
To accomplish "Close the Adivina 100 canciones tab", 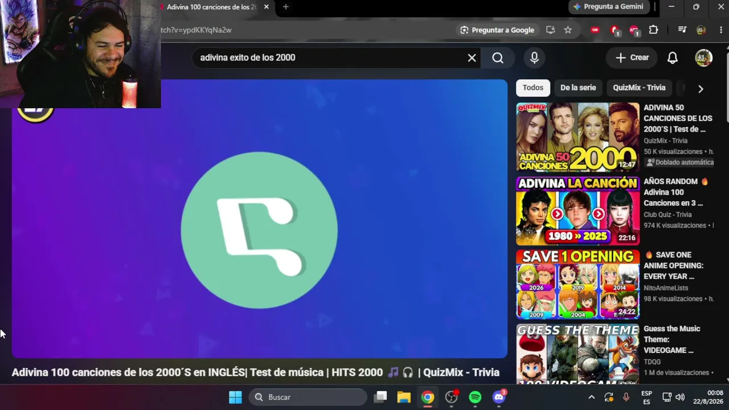I will point(266,7).
